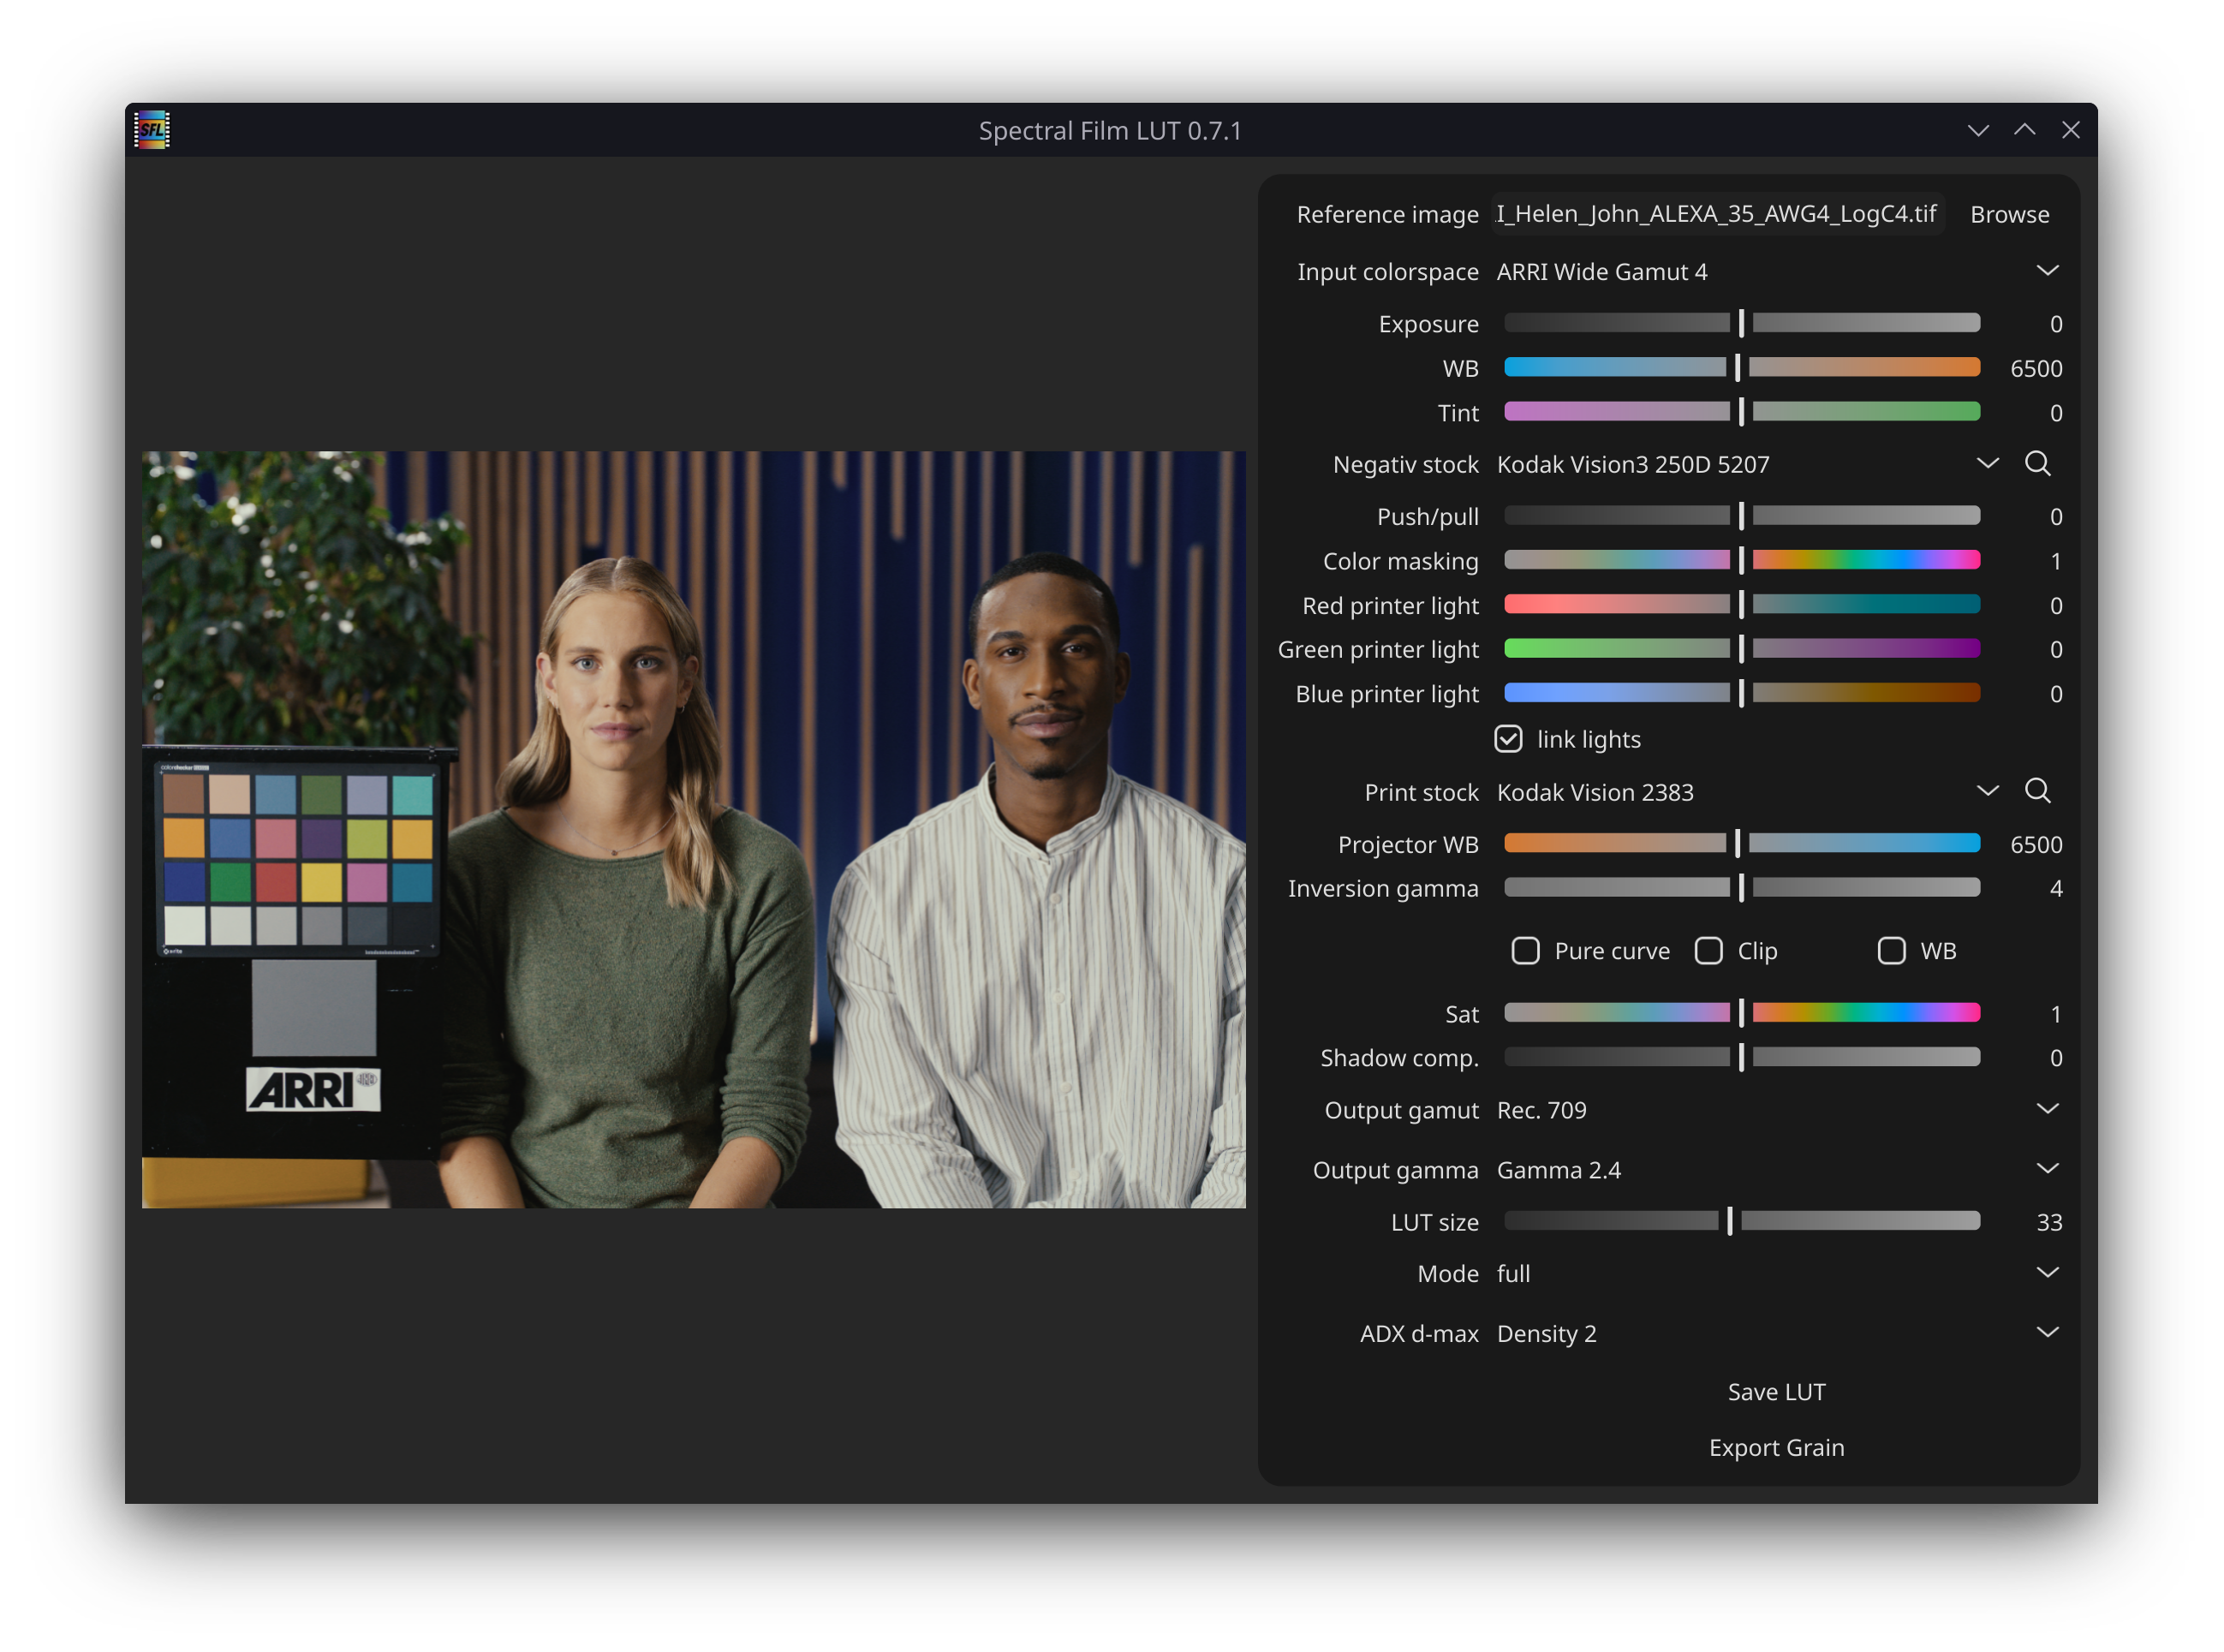
Task: Click the Export Grain button
Action: 1776,1448
